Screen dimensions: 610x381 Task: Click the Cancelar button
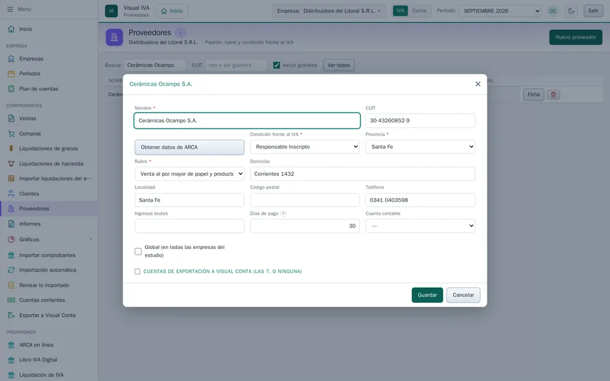point(463,295)
